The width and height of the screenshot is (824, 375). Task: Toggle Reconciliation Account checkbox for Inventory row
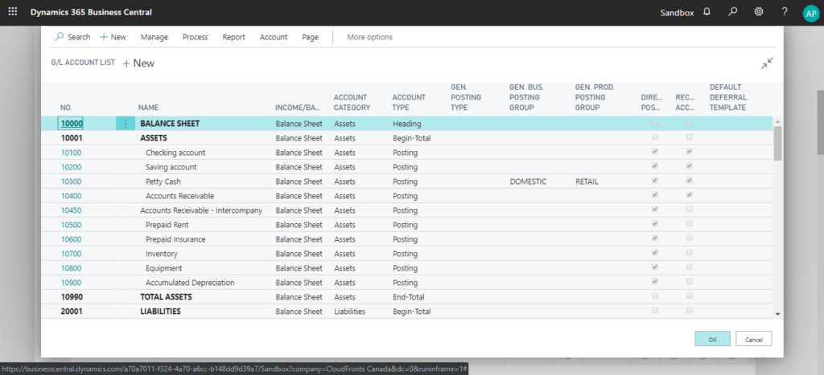coord(690,252)
